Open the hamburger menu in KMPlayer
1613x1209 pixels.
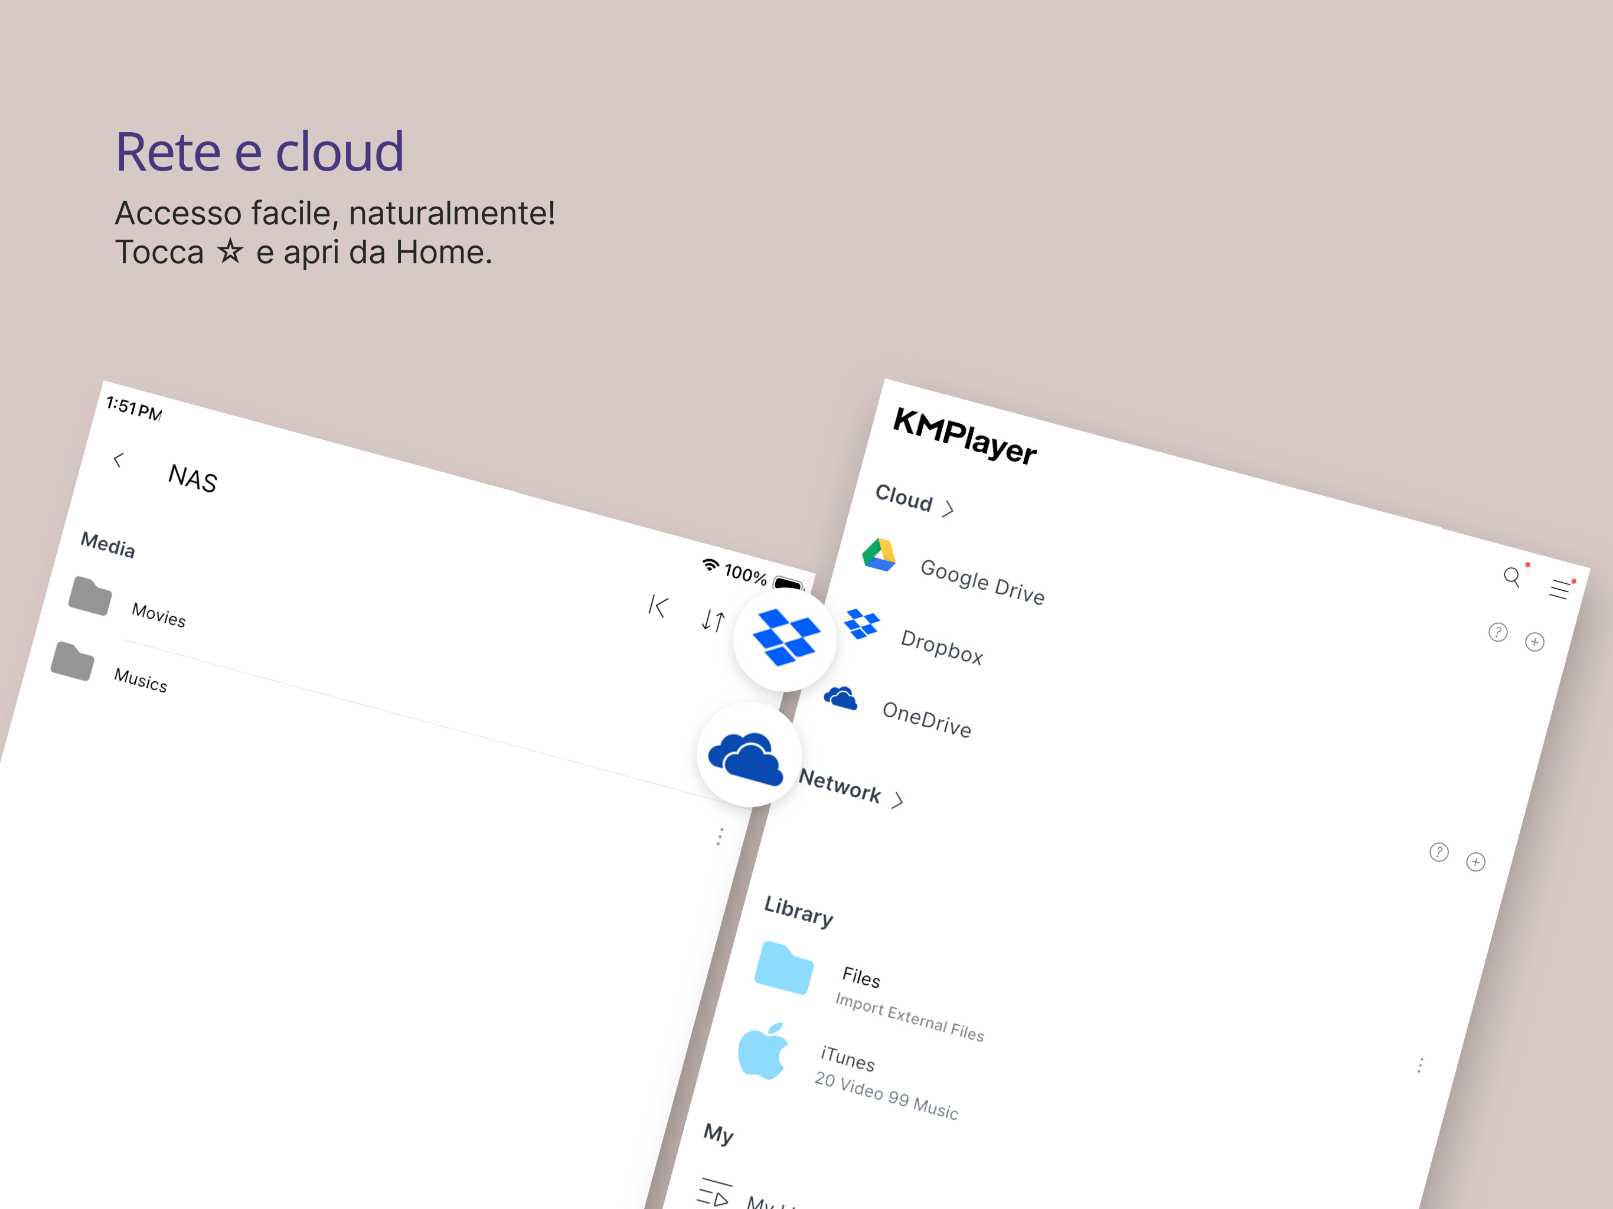[x=1560, y=589]
